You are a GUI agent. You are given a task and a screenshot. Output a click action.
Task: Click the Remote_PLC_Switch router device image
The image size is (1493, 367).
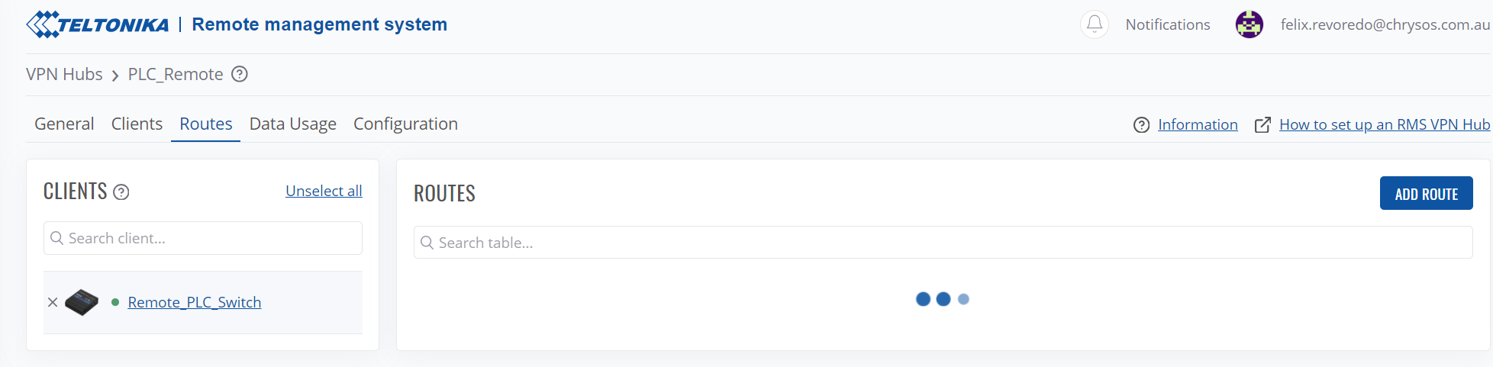coord(82,302)
